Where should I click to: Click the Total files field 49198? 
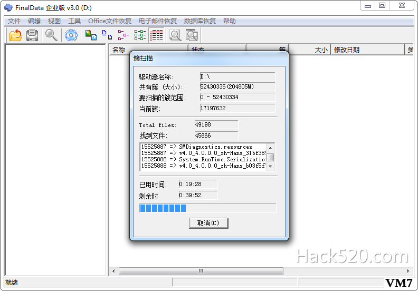pos(216,124)
